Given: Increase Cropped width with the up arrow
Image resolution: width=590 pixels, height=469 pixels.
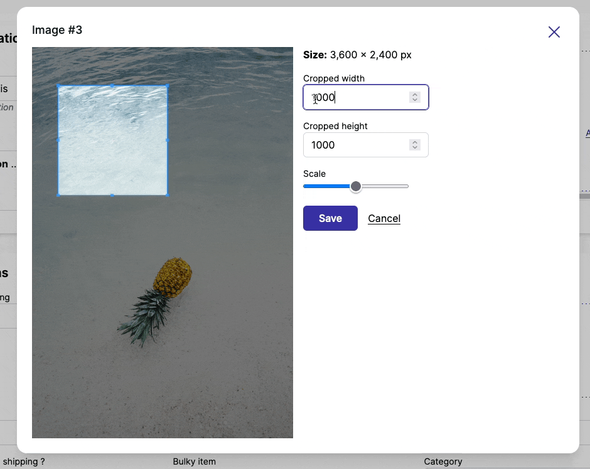Looking at the screenshot, I should [x=415, y=95].
